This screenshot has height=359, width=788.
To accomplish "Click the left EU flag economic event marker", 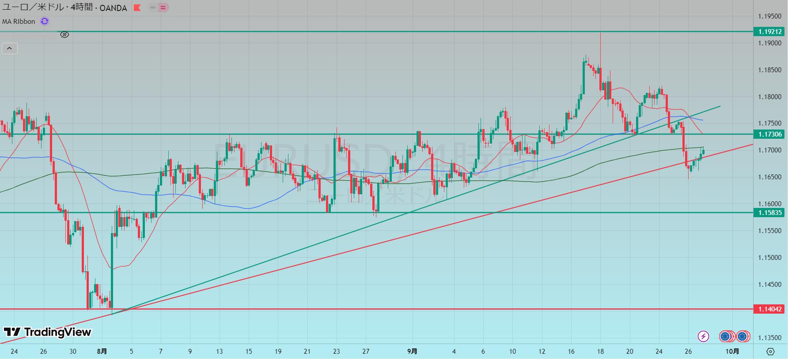I will [726, 337].
